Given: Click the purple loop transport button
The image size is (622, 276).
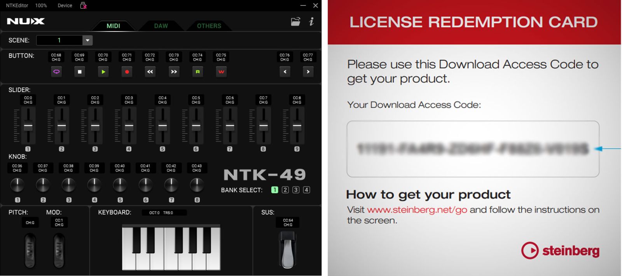Looking at the screenshot, I should (x=56, y=72).
